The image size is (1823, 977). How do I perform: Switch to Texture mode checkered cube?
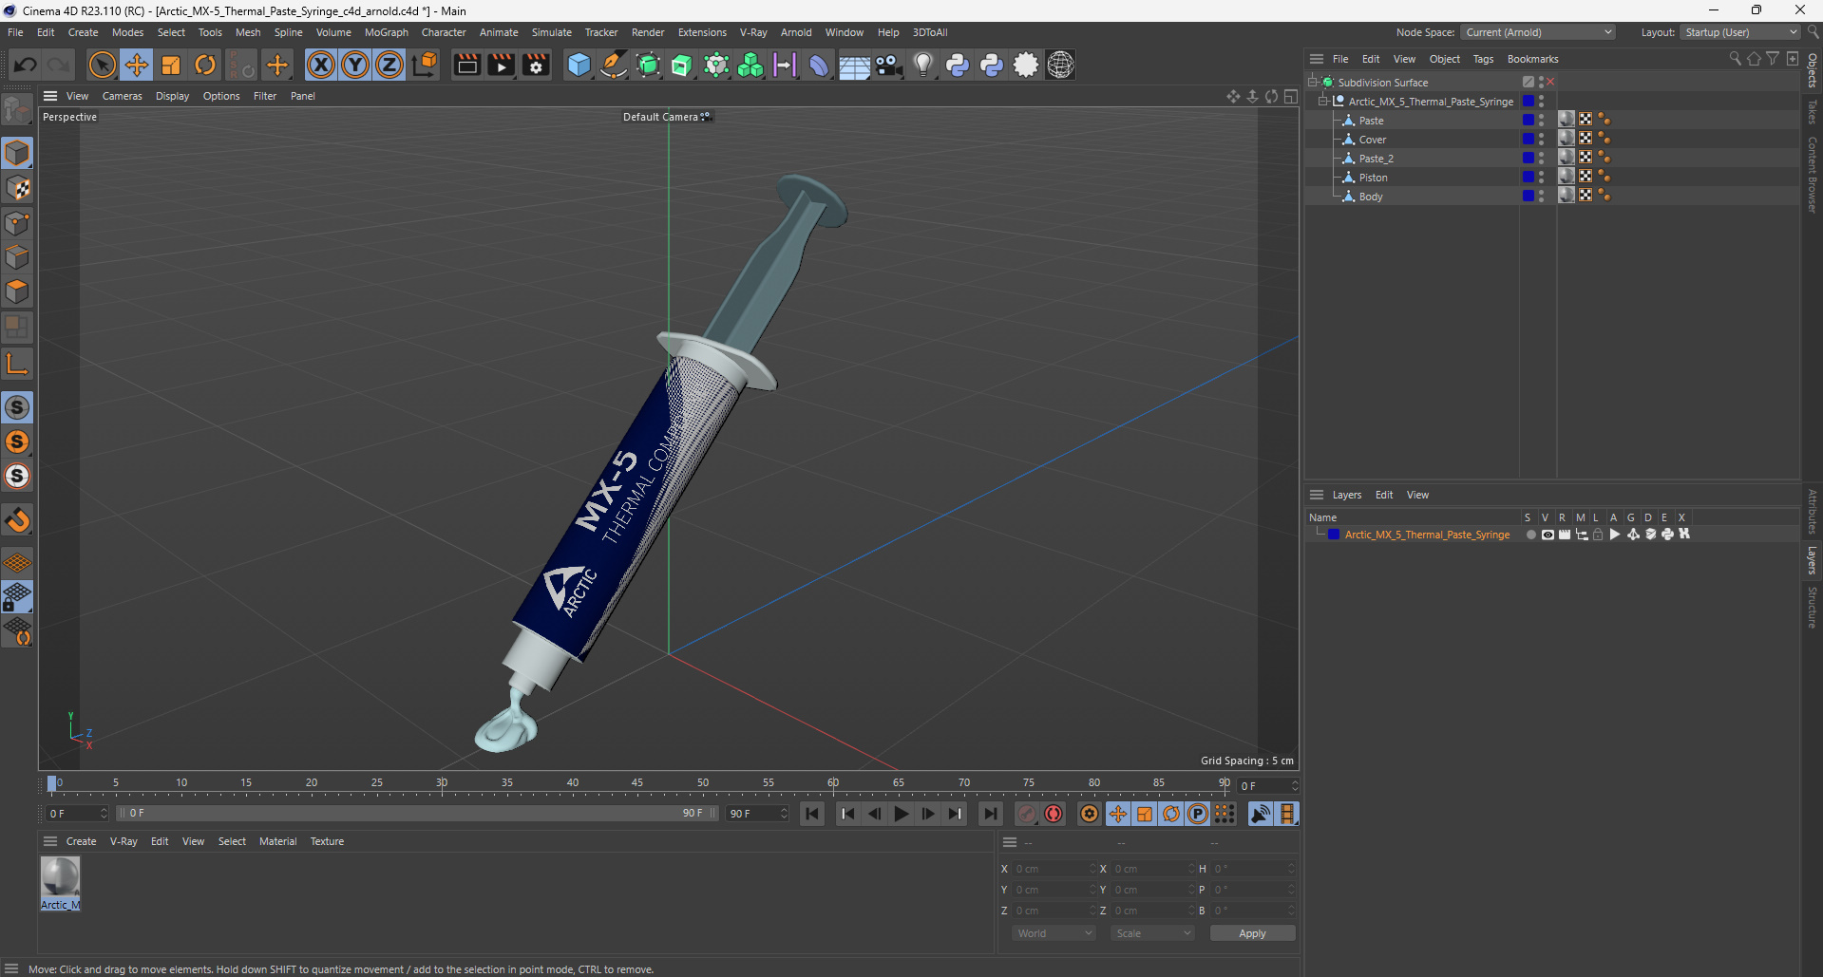pyautogui.click(x=17, y=188)
